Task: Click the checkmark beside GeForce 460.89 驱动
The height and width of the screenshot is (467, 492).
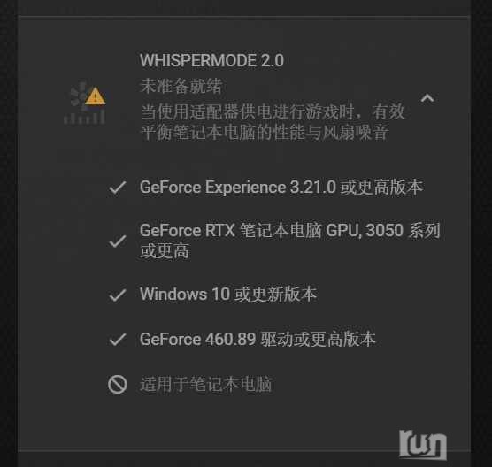Action: tap(118, 340)
